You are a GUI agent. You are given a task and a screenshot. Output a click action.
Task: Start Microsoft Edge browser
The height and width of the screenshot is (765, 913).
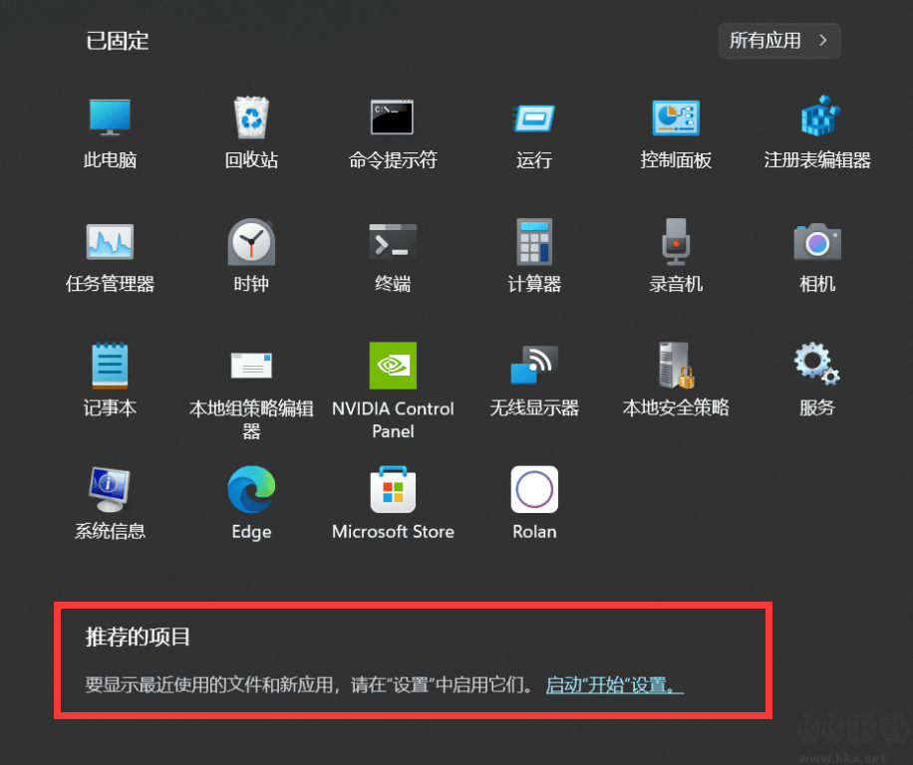(251, 489)
